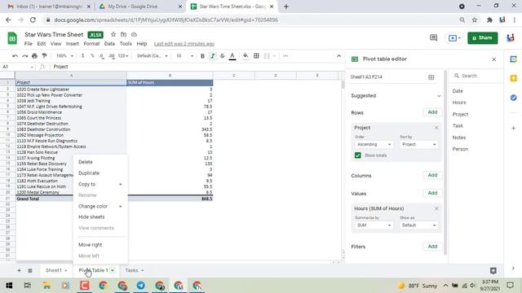The width and height of the screenshot is (522, 293).
Task: Collapse the toolbar with the up chevron
Action: 338,56
